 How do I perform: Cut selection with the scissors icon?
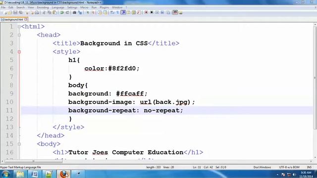44,12
